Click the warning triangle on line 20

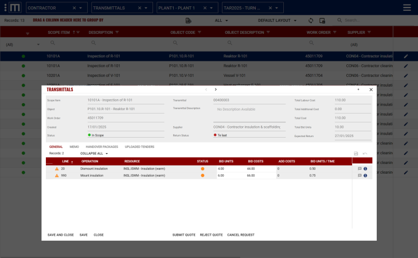point(57,169)
